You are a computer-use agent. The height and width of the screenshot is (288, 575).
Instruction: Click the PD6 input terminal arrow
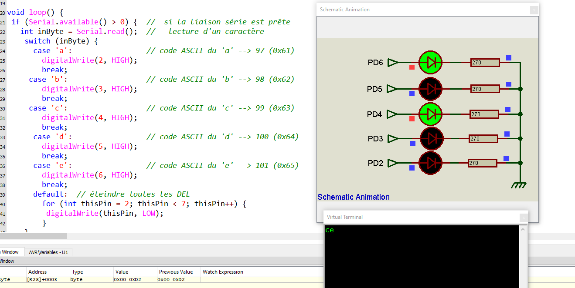click(x=392, y=63)
